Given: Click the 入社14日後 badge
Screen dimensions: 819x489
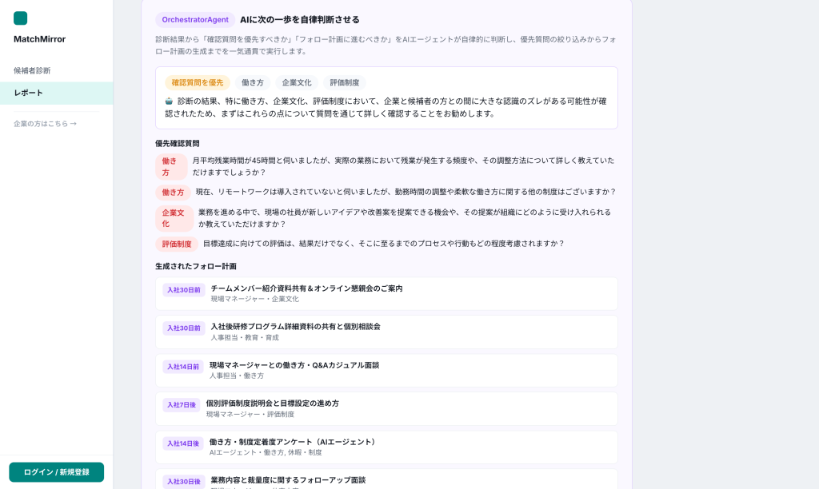Looking at the screenshot, I should tap(183, 443).
